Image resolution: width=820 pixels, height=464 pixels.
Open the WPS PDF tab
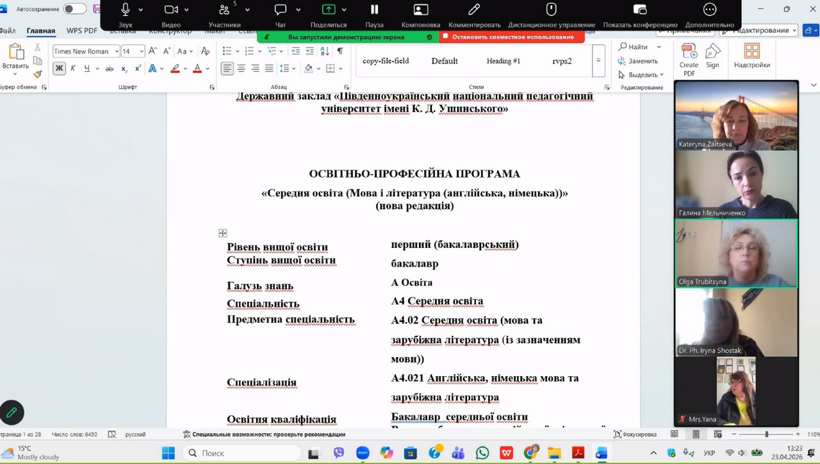82,30
